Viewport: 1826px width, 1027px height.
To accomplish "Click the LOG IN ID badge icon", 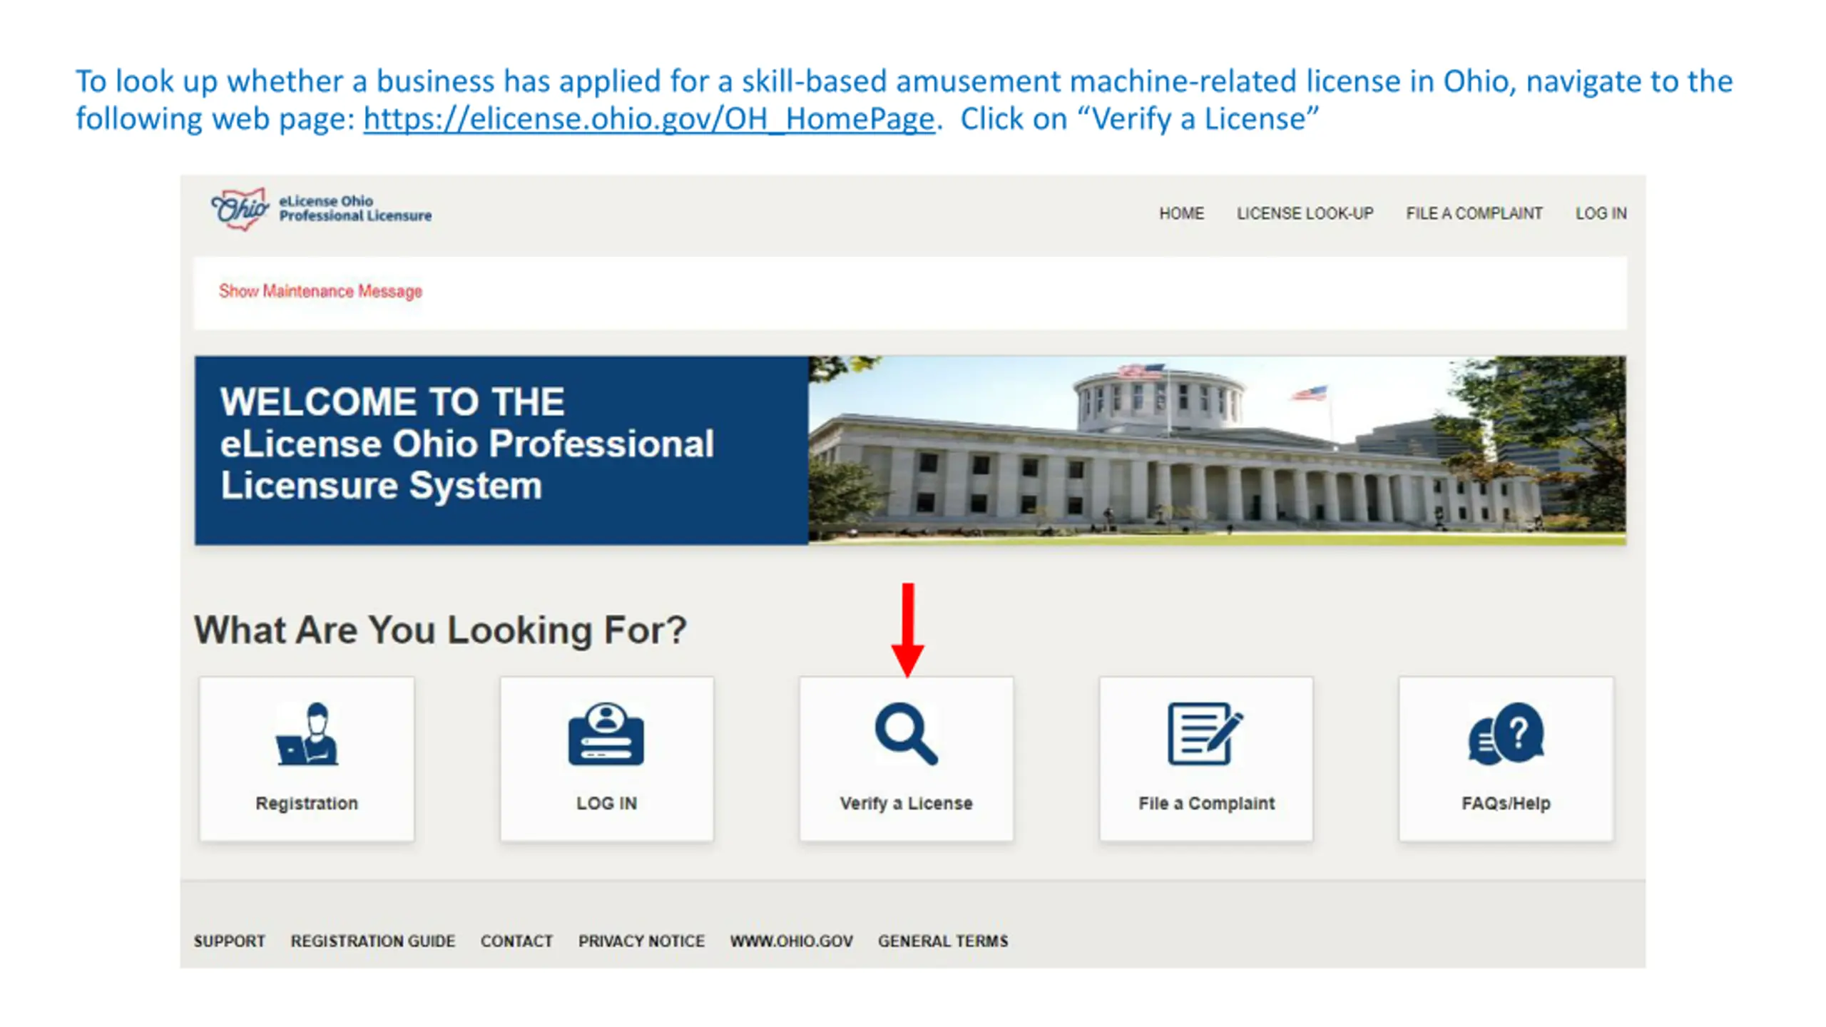I will tap(606, 734).
